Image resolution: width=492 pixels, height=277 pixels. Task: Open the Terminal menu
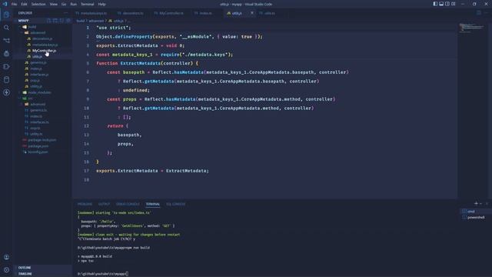tap(87, 4)
